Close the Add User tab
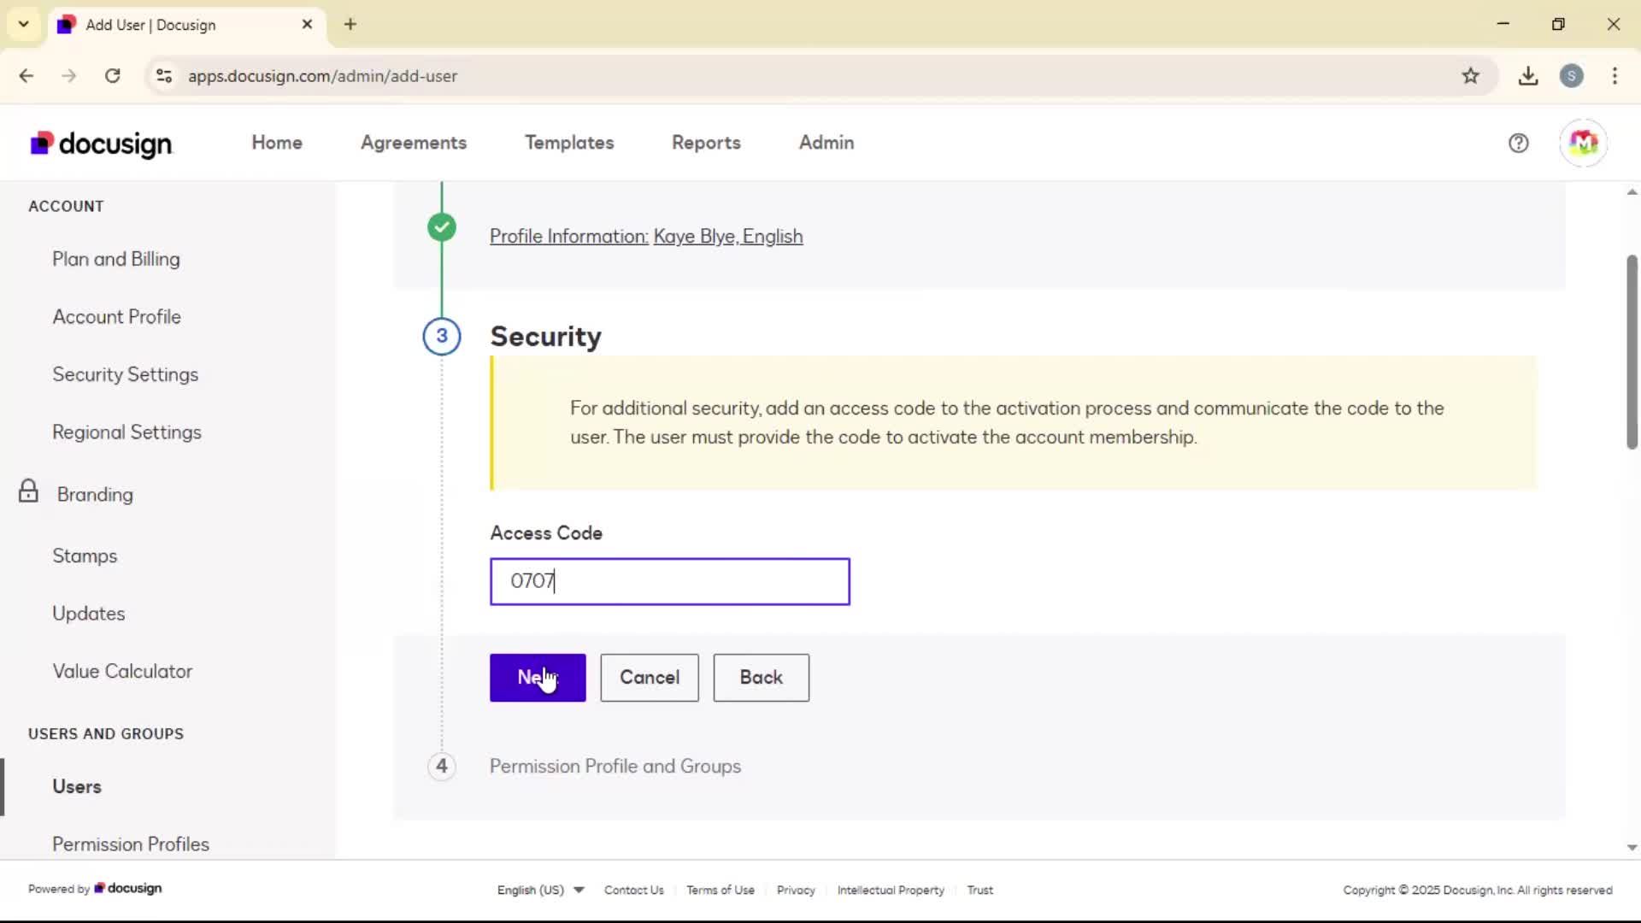 (x=307, y=24)
